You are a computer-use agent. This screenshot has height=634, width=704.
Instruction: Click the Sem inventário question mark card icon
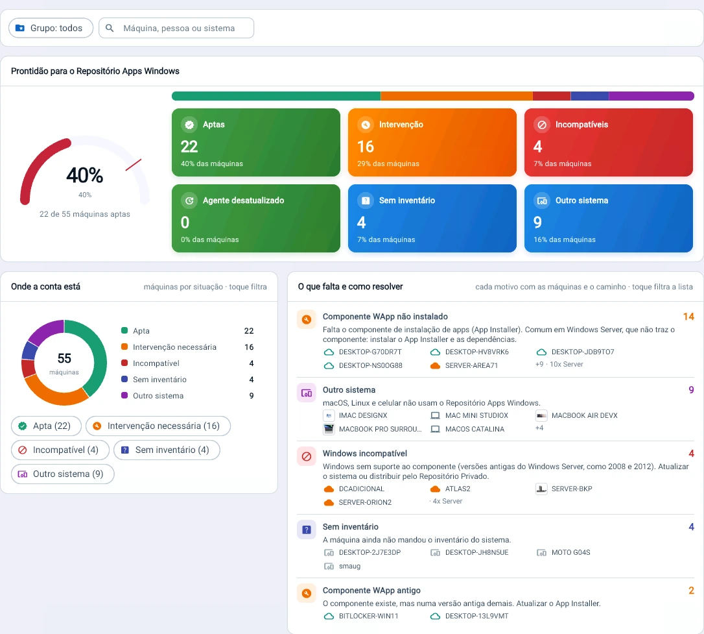[366, 201]
